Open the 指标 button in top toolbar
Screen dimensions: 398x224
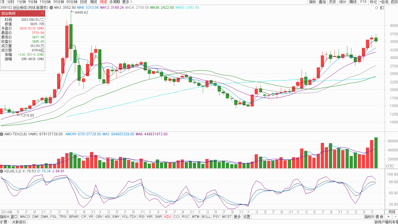312,2
